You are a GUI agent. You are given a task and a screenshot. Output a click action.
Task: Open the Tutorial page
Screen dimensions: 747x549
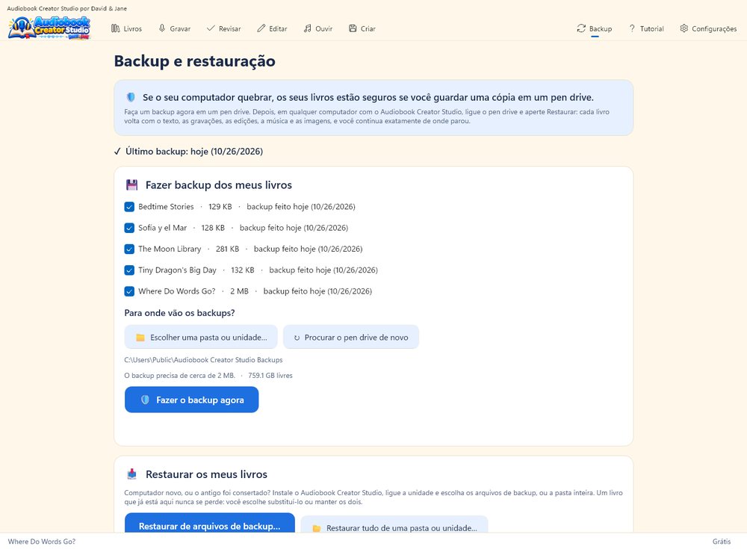[646, 28]
